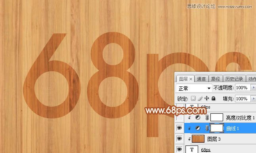256x153 pixels.
Task: Click the clipping arrow on the 曲线 1 layer
Action: click(189, 128)
